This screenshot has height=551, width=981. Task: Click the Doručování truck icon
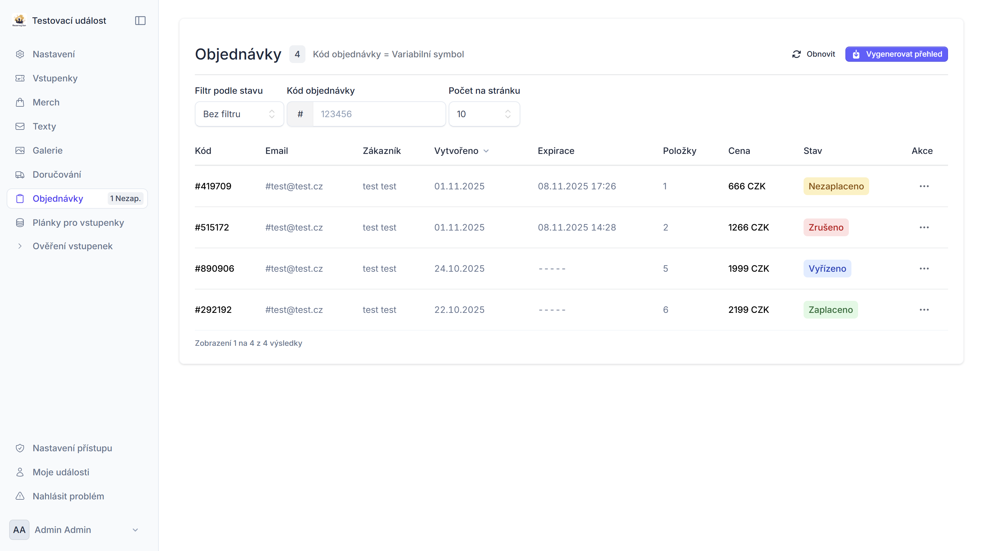tap(20, 174)
